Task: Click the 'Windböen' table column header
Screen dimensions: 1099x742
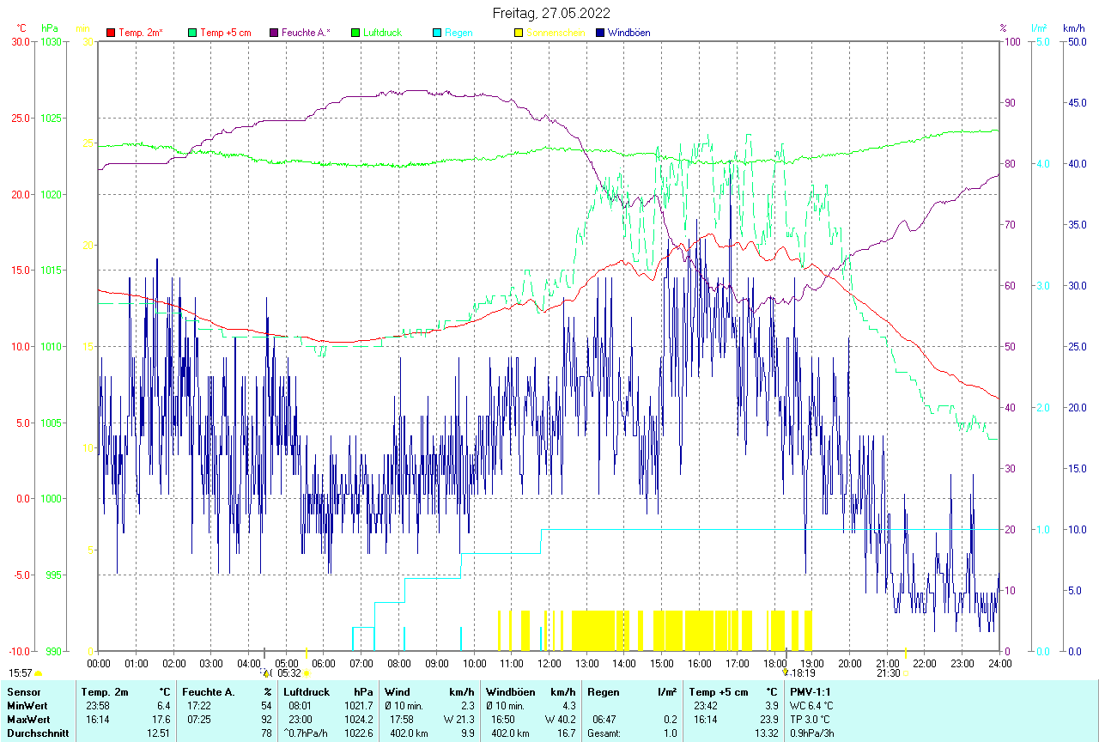Action: [x=511, y=691]
